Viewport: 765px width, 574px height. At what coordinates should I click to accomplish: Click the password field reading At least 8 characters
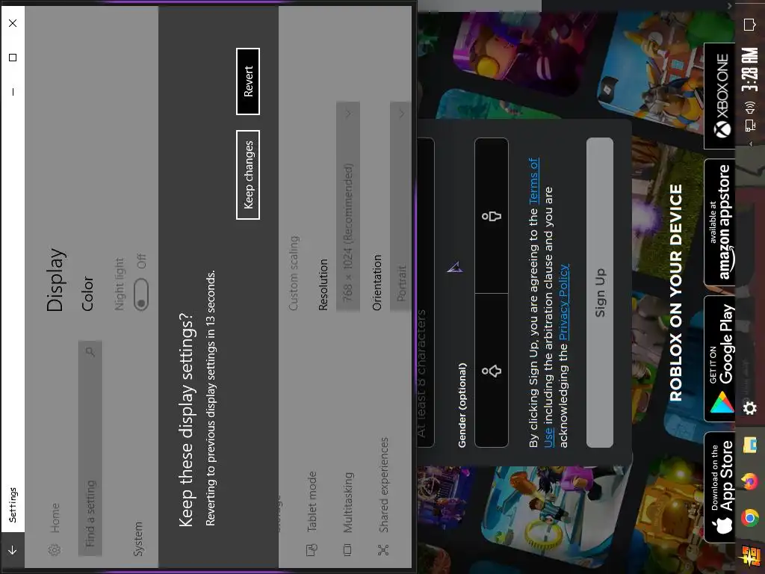425,292
